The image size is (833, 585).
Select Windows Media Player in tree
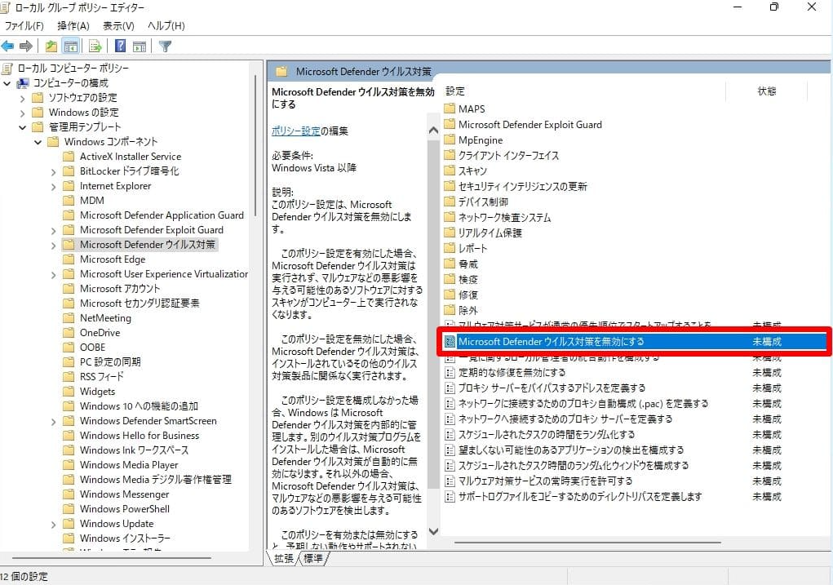[x=129, y=464]
